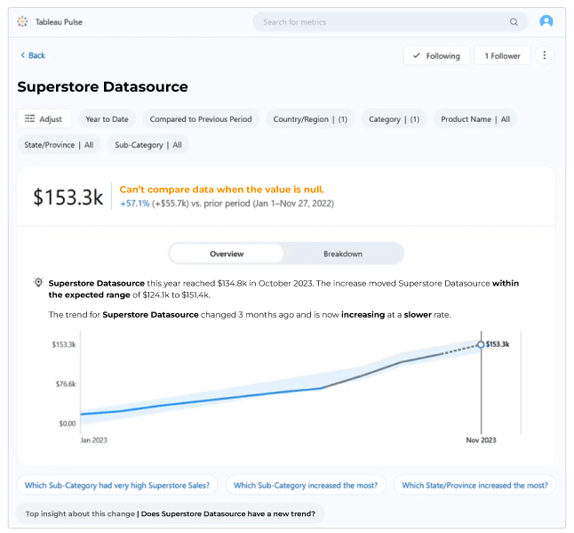View the 1 Follower list

502,56
